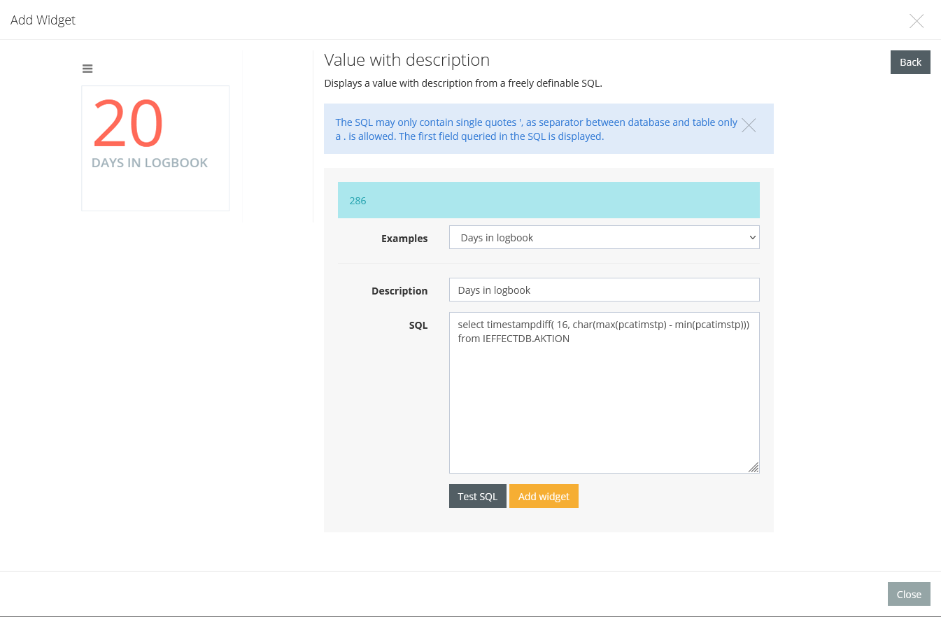Viewport: 941px width, 617px height.
Task: Click the blue info banner text
Action: click(536, 129)
